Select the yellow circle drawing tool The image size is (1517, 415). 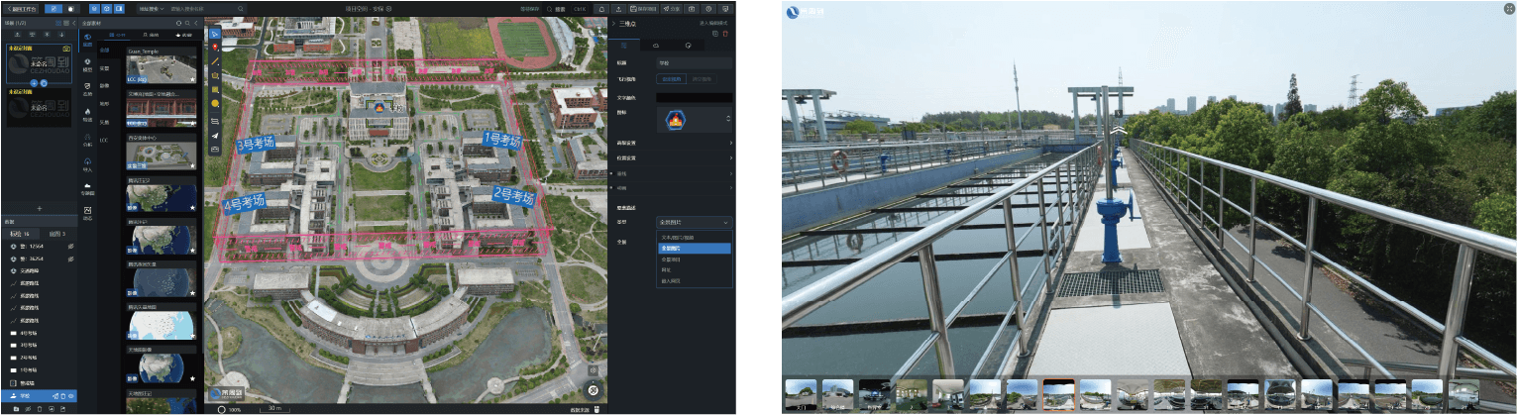[214, 103]
